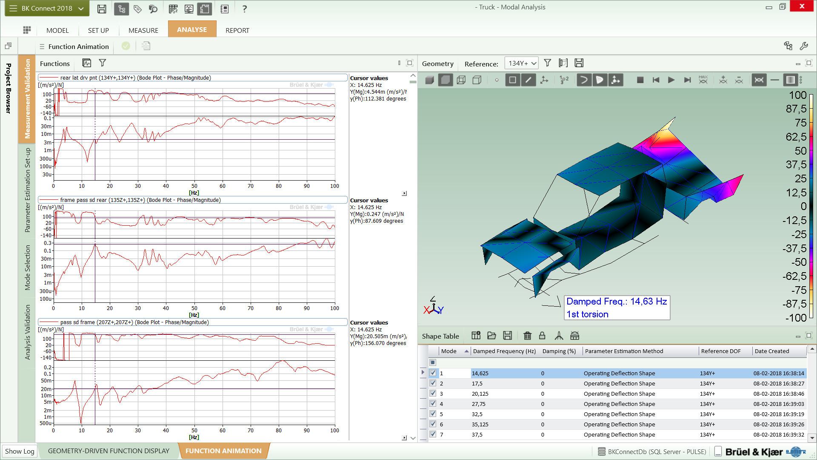Switch to the MEASURE tab
817x460 pixels.
(x=143, y=30)
